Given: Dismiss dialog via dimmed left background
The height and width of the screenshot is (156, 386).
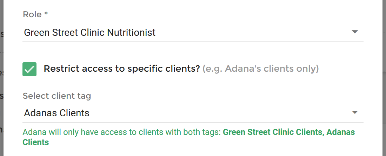Looking at the screenshot, I should [1, 78].
